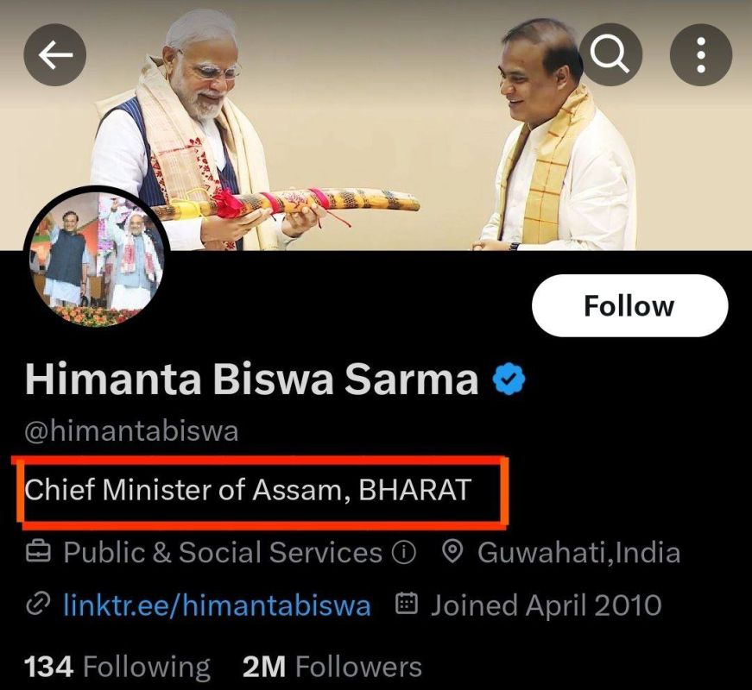Click the Public & Social Services label

(223, 553)
